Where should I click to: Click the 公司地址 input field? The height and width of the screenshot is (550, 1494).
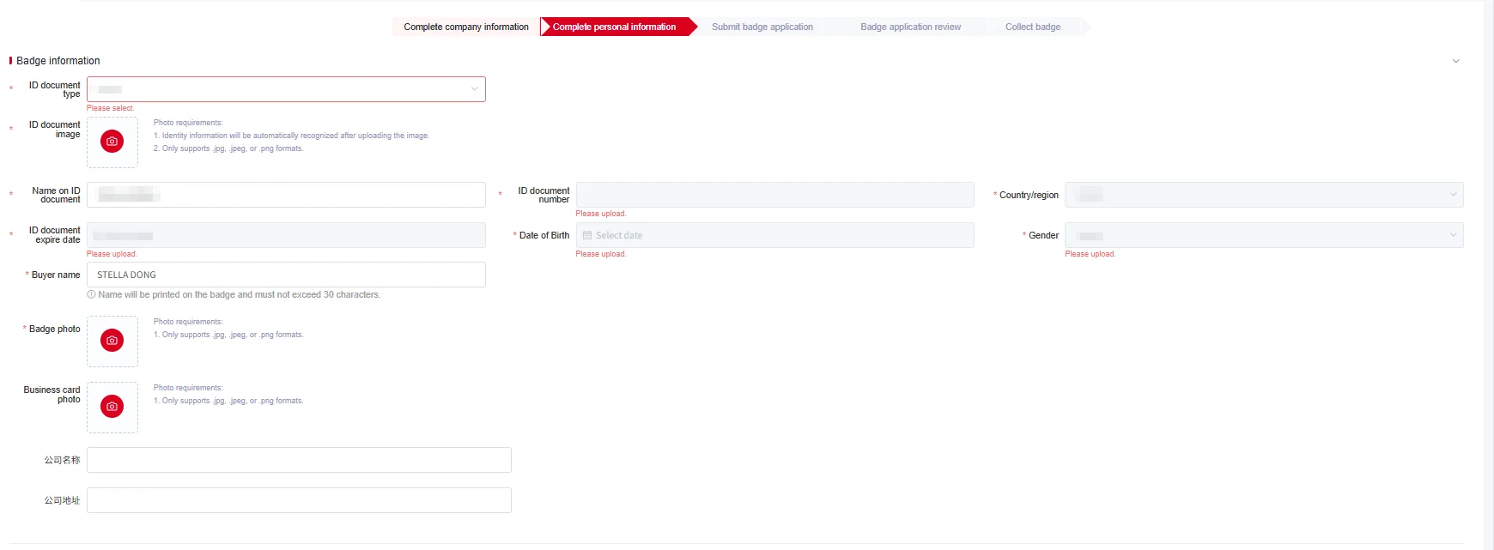point(299,500)
